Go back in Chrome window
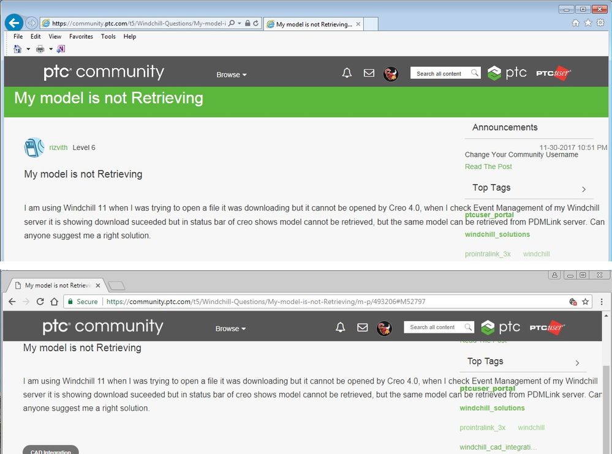 12,302
